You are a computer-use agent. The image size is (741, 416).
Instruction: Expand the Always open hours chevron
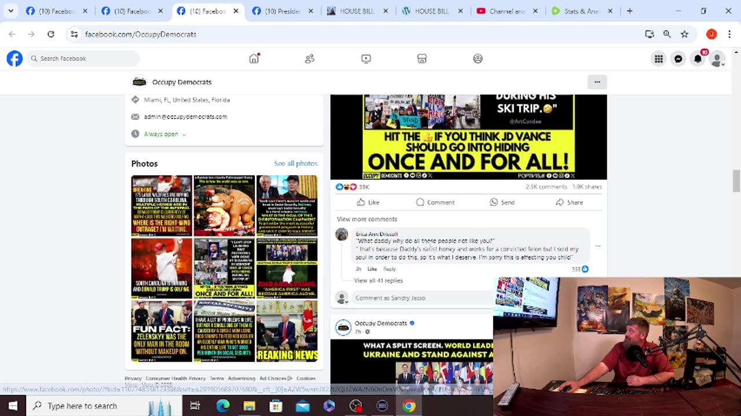click(184, 134)
